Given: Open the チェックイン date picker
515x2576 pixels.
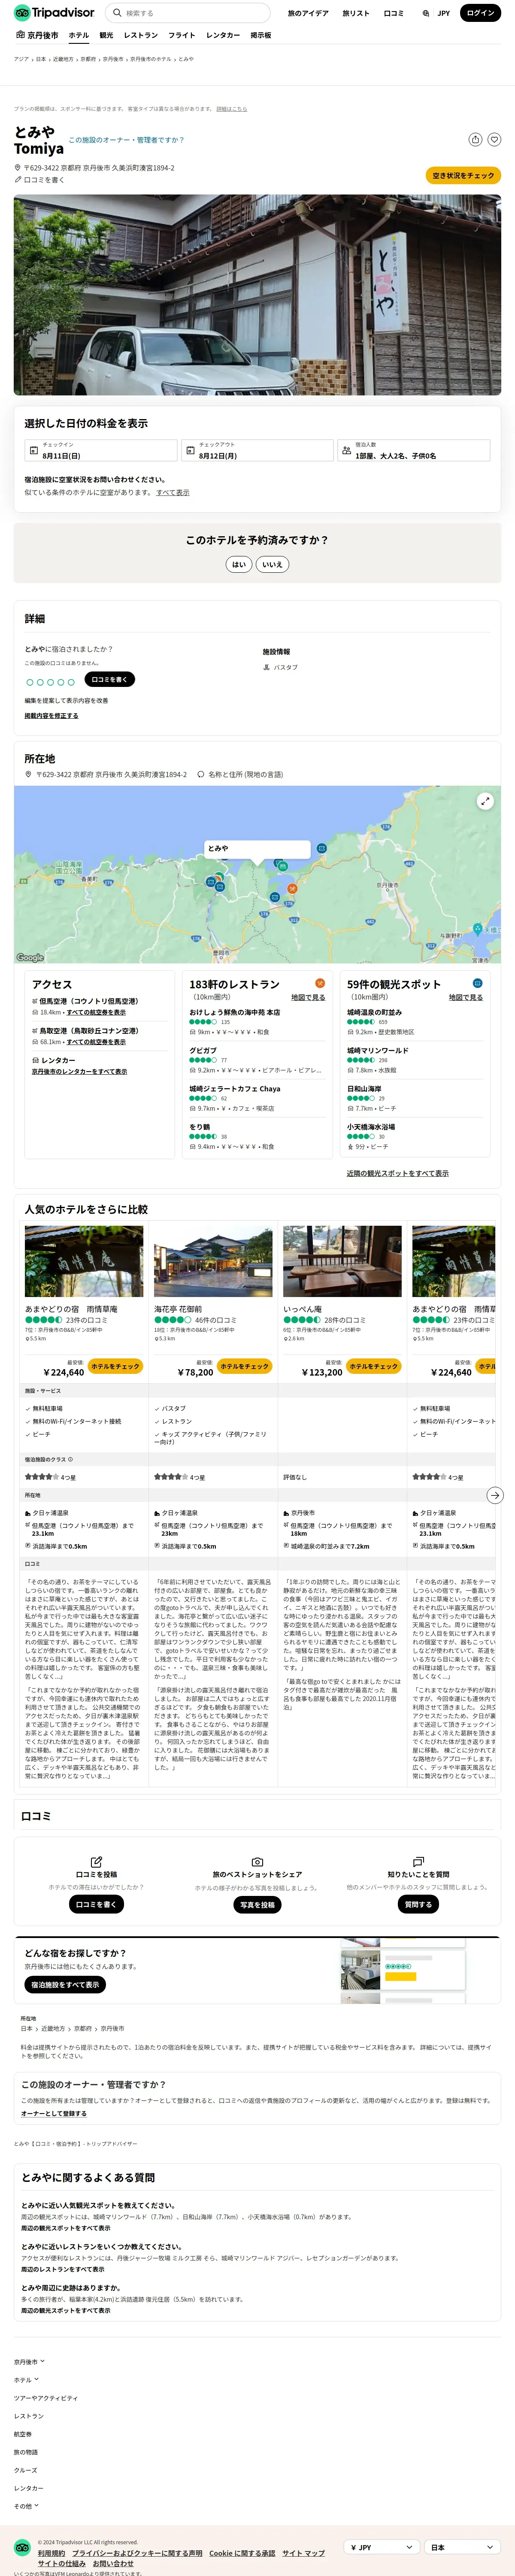Looking at the screenshot, I should click(x=101, y=450).
